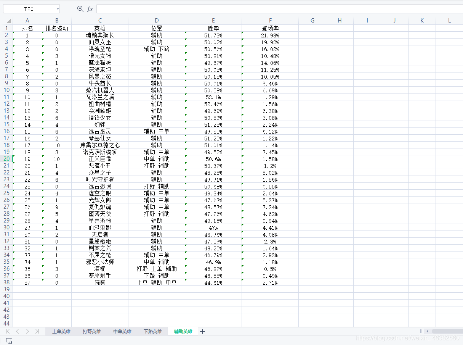
Task: Select the cell 魔法猫咪
Action: pos(100,63)
